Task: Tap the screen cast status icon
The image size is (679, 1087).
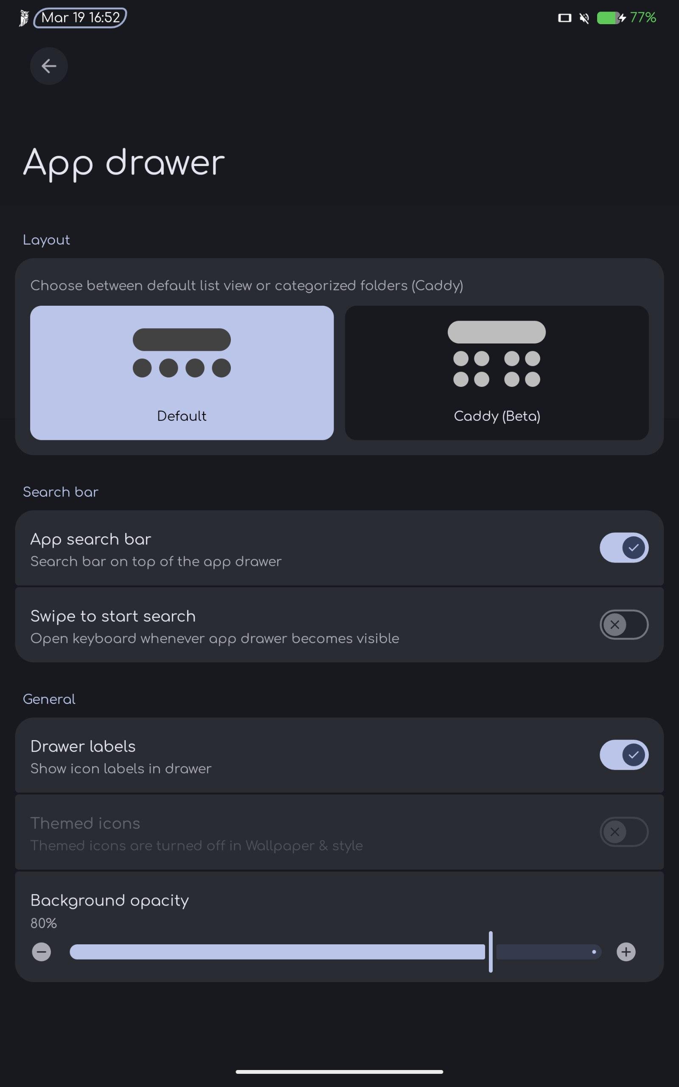Action: (x=564, y=18)
